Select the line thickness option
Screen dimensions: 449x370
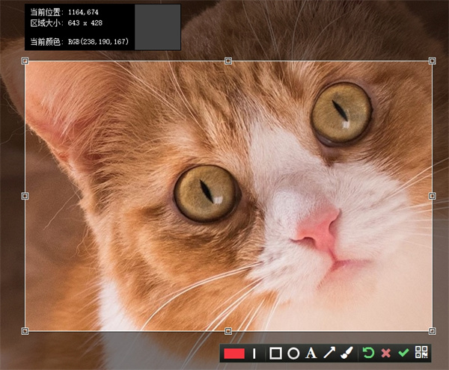coord(254,353)
